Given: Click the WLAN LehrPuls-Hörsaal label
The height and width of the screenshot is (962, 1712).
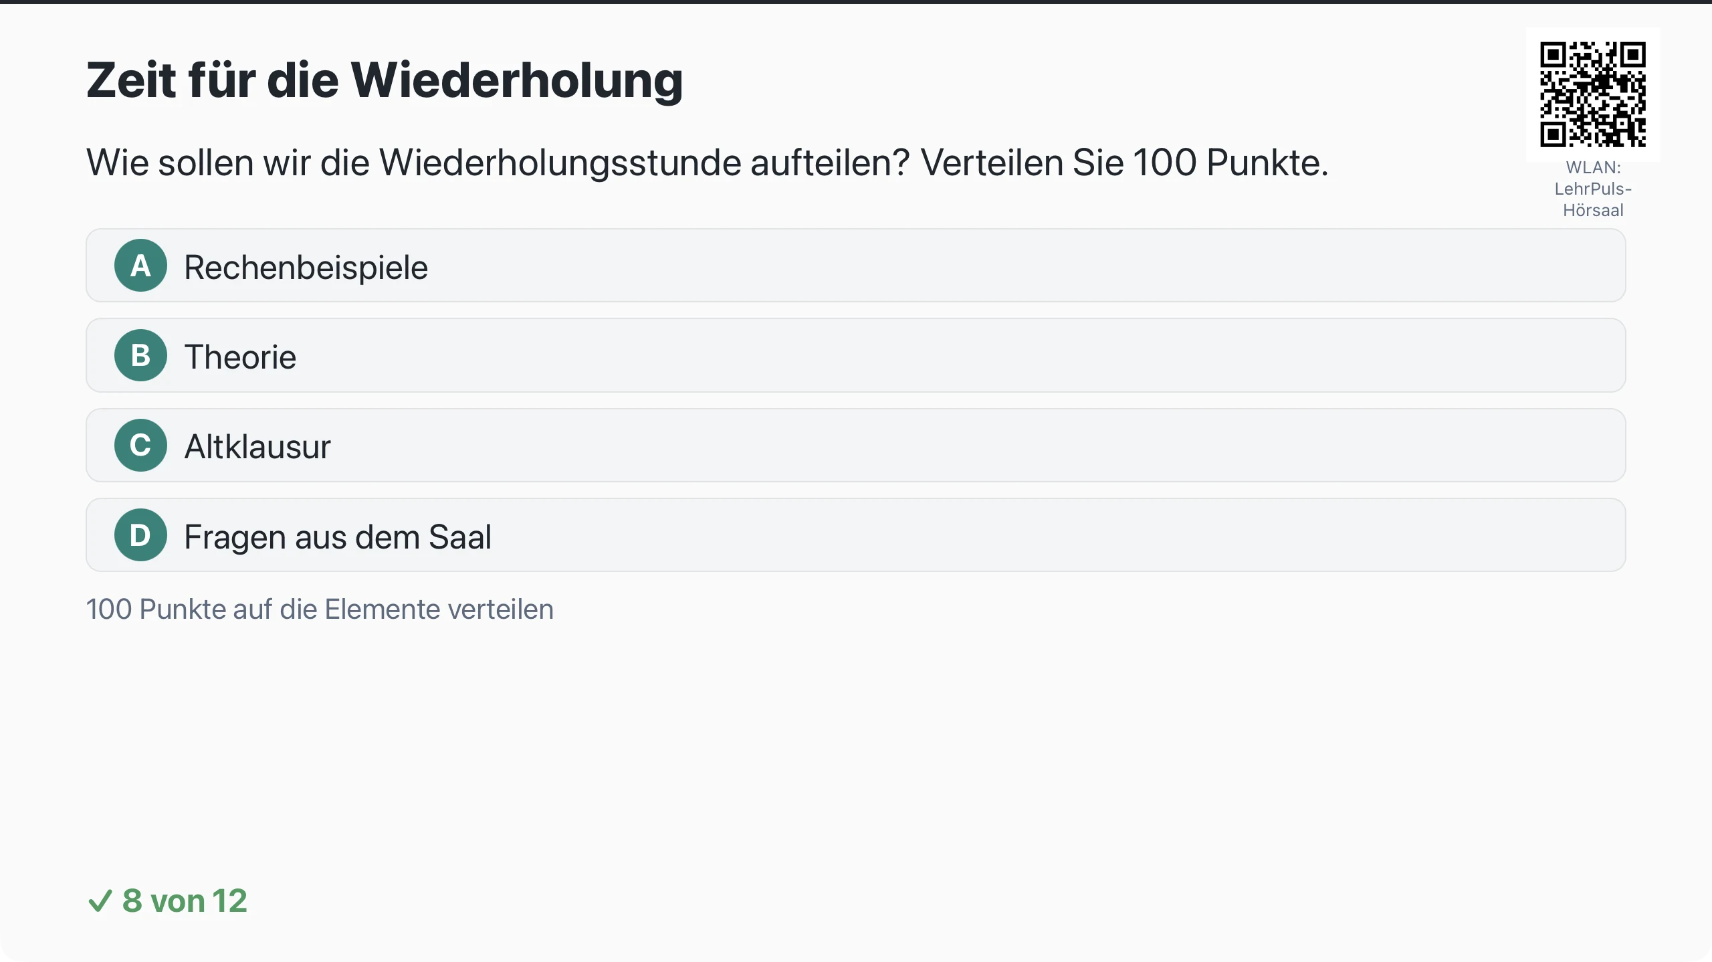Looking at the screenshot, I should (x=1593, y=189).
